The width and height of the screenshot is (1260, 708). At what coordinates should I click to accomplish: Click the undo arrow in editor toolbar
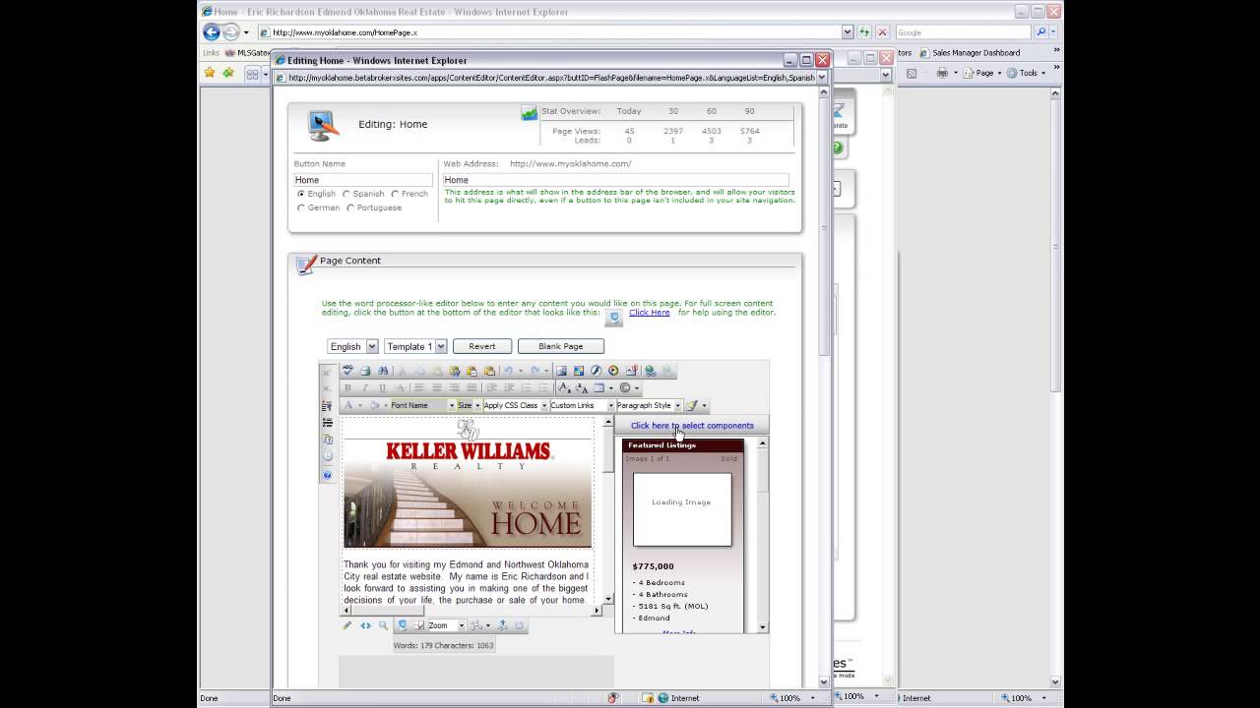508,371
